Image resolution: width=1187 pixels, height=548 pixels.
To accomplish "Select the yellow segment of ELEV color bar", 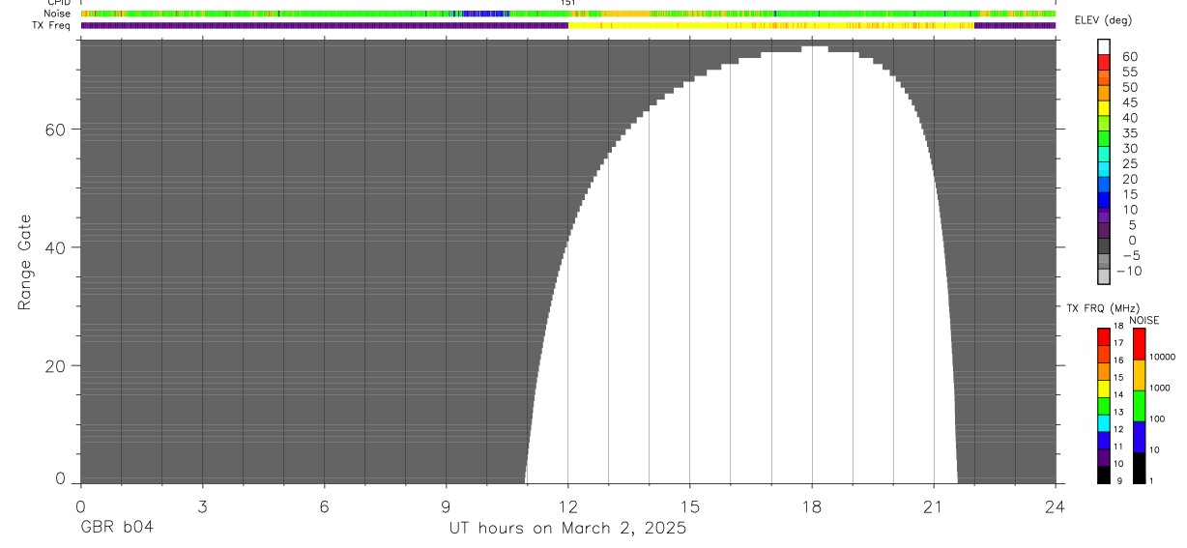I will coord(1104,107).
